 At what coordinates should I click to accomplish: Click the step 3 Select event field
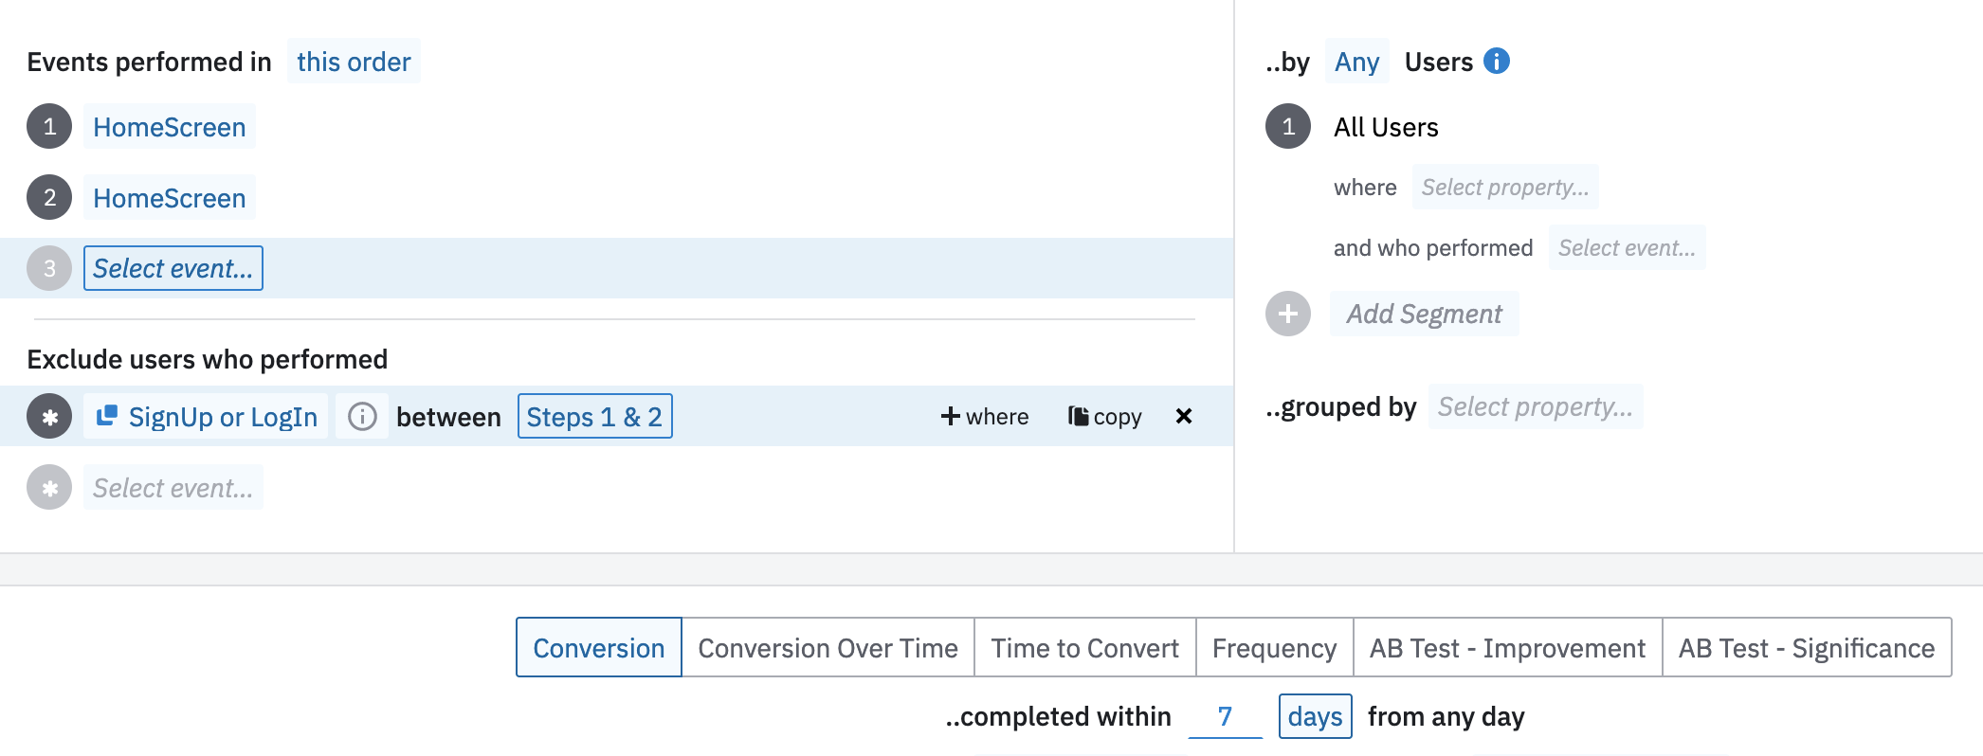click(173, 268)
